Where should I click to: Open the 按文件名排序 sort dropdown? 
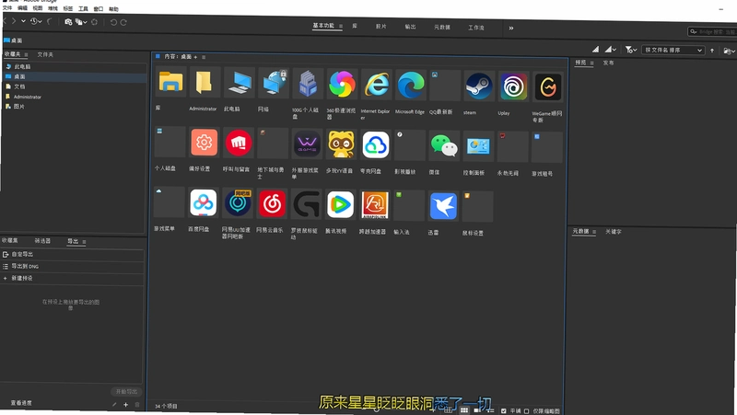pos(673,50)
